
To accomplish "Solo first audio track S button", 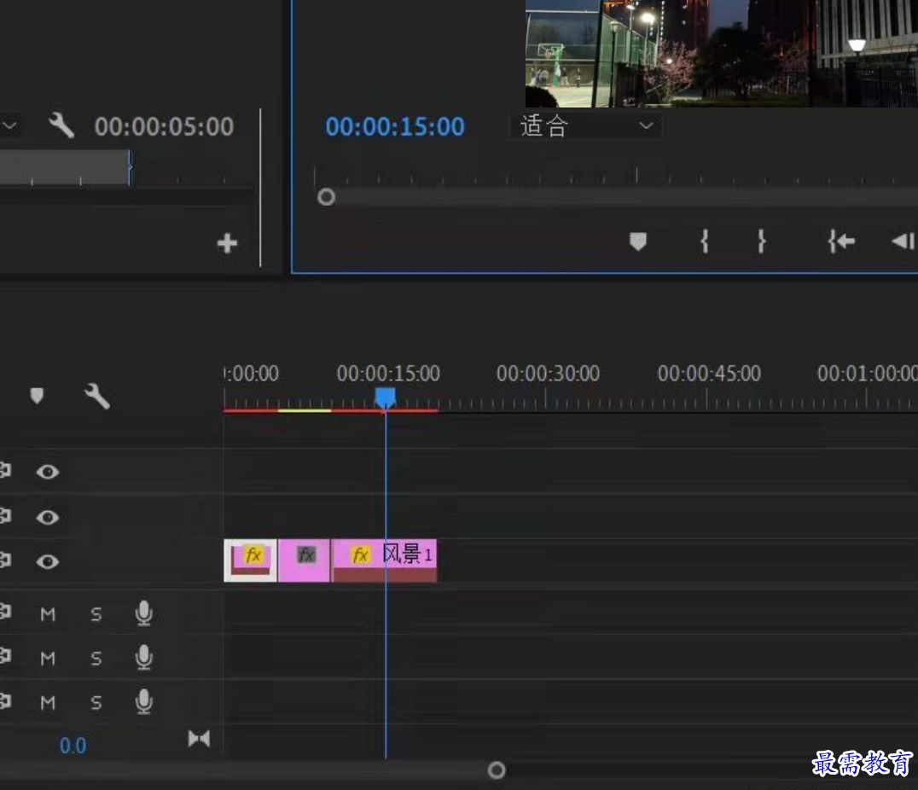I will pos(96,614).
